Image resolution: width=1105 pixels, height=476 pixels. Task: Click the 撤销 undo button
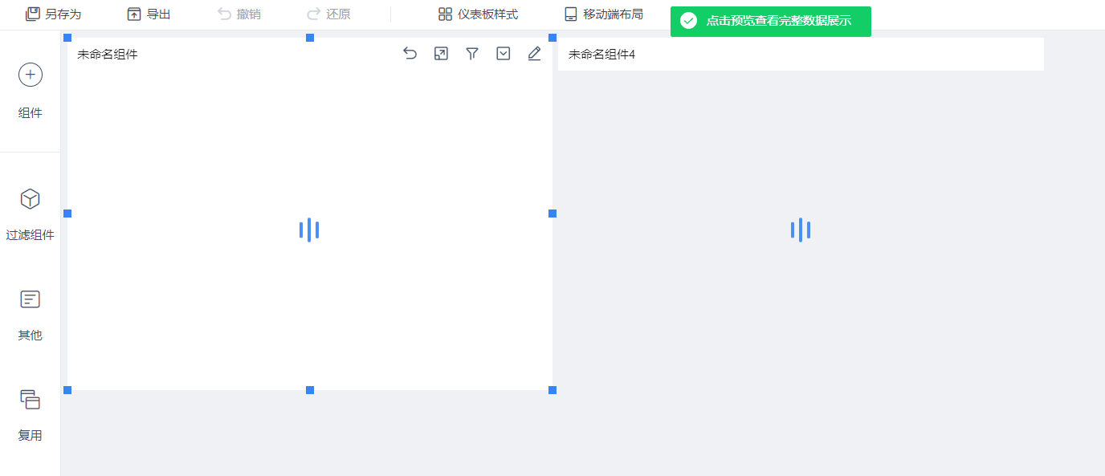click(239, 14)
